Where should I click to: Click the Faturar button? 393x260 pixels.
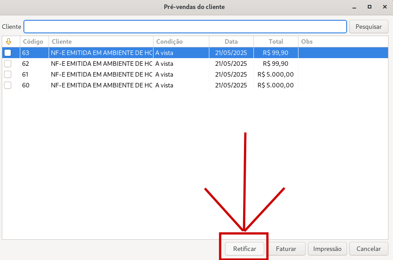[286, 249]
